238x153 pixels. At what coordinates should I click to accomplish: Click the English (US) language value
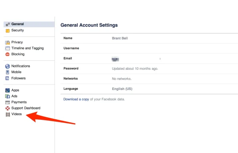122,89
